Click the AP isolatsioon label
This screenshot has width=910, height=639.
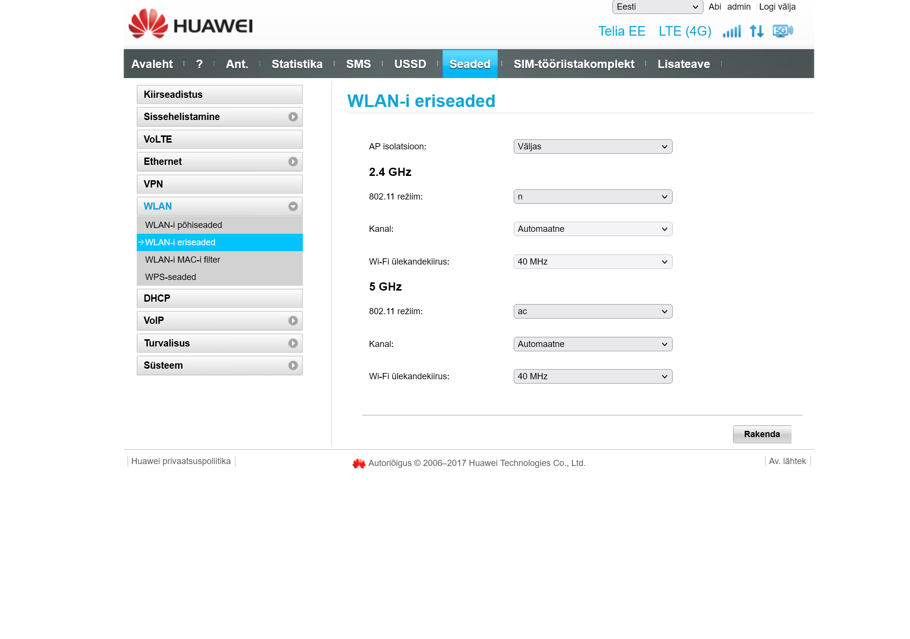(397, 146)
